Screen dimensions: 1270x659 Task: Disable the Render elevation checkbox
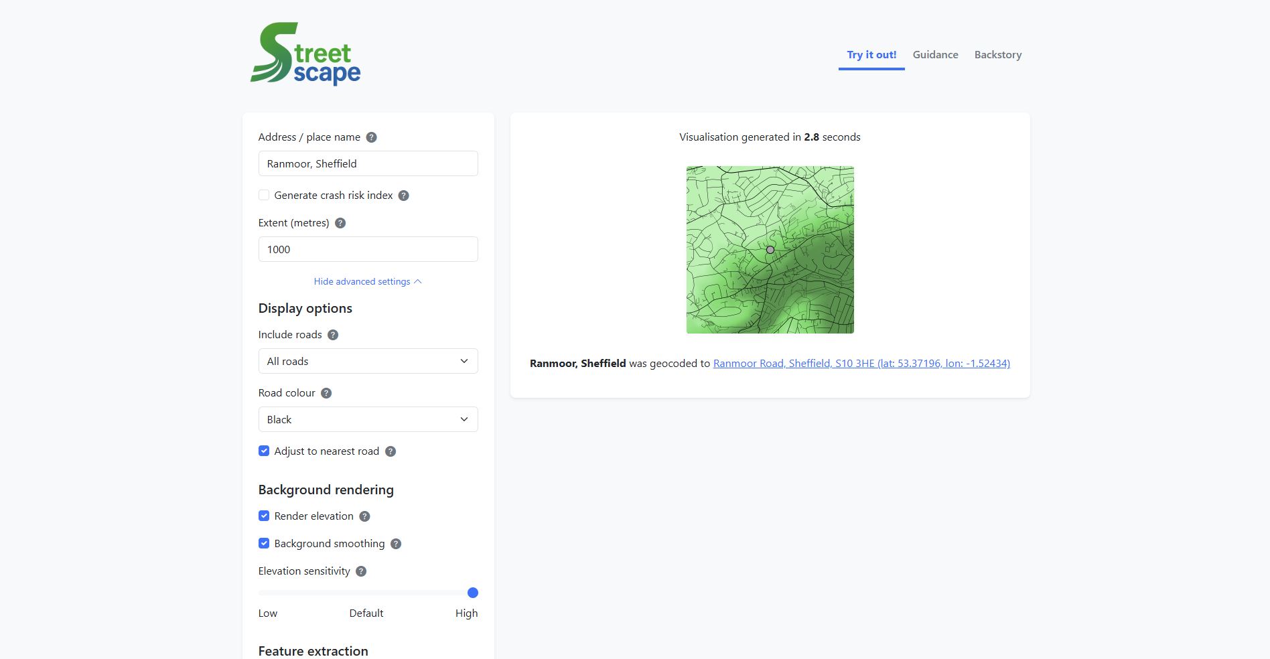pos(264,516)
